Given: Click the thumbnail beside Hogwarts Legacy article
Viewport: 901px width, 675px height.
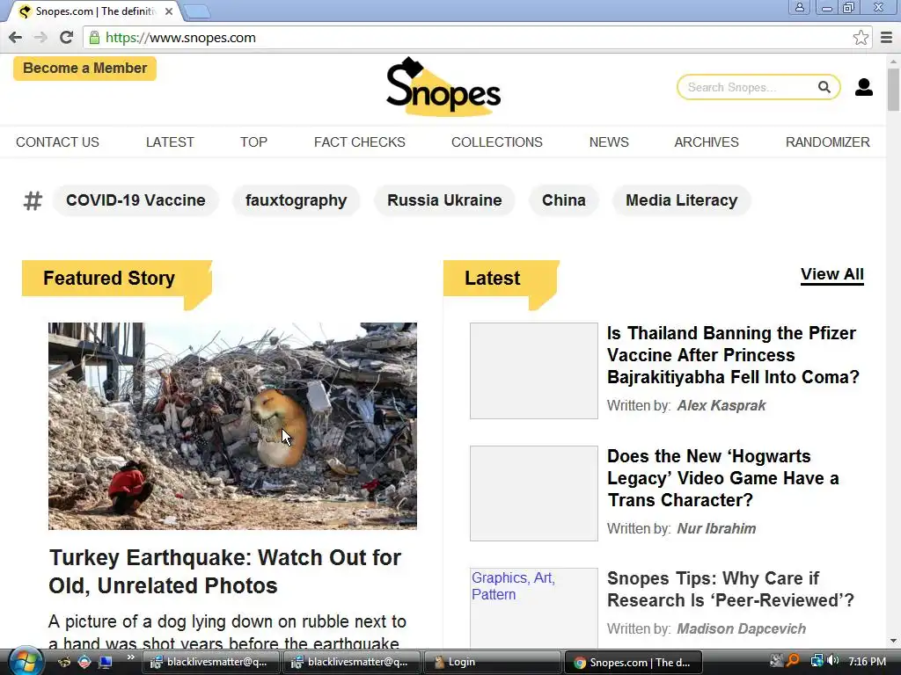Looking at the screenshot, I should coord(534,494).
